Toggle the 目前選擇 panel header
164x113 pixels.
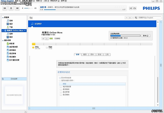14,79
